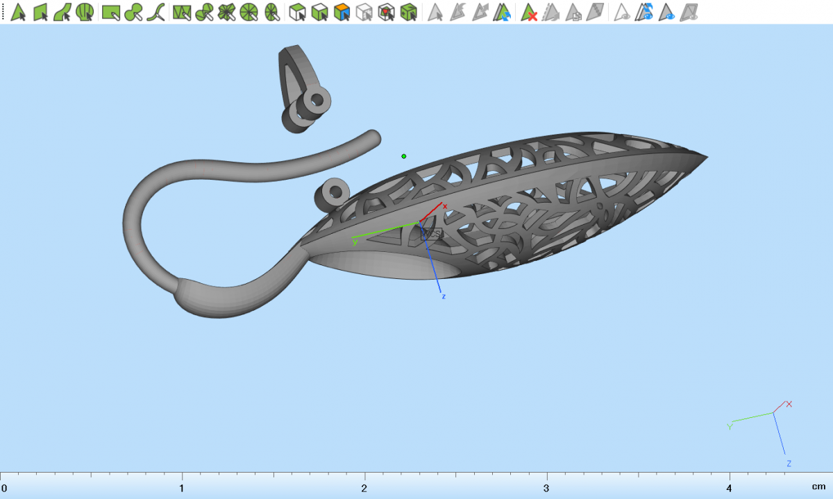
Task: Select the Mark Triangle tool
Action: [x=19, y=12]
